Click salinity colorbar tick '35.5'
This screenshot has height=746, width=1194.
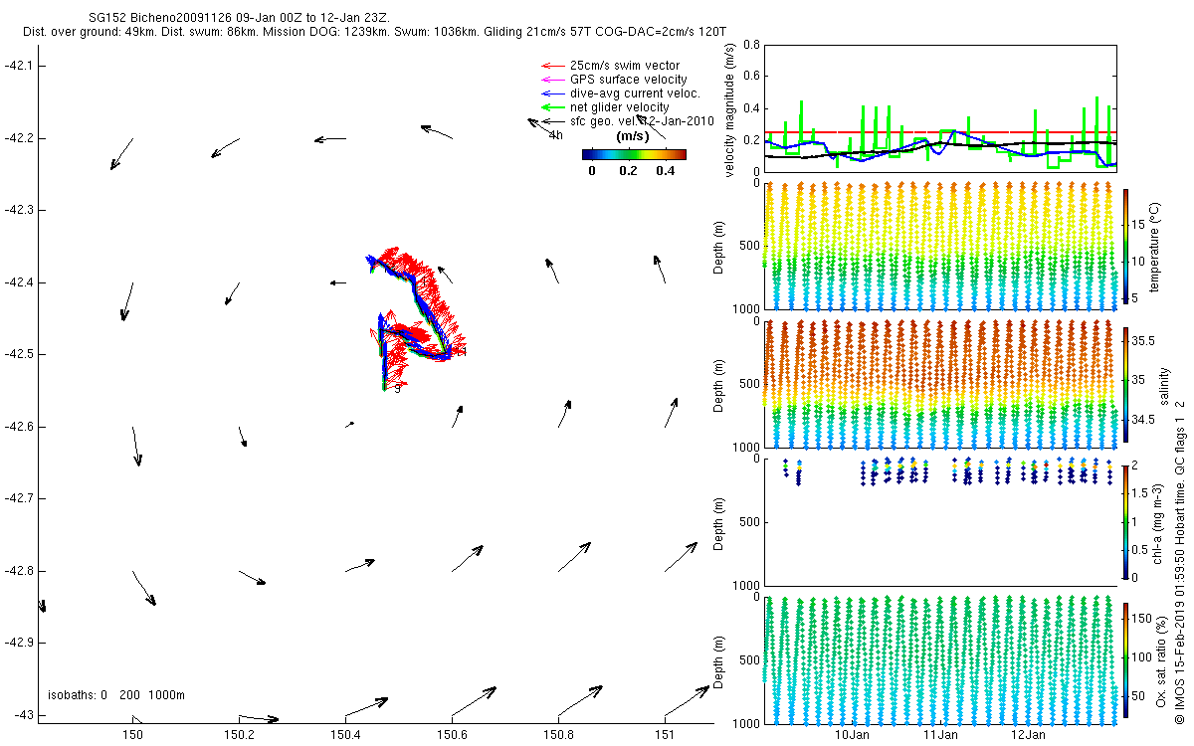pos(1142,341)
